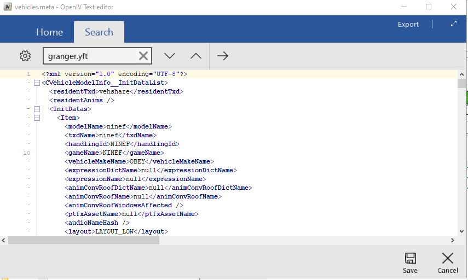The height and width of the screenshot is (280, 468).
Task: Click the horizontal scrollbar thumb
Action: (83, 240)
